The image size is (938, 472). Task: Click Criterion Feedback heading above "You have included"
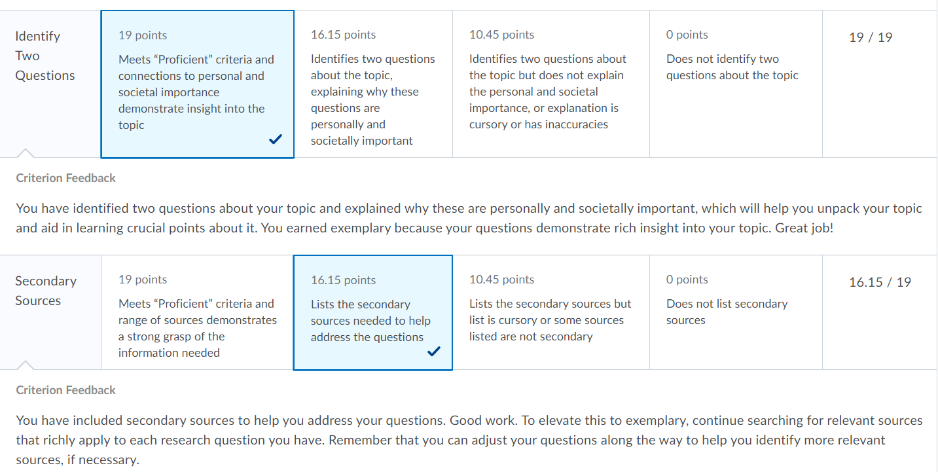[65, 390]
